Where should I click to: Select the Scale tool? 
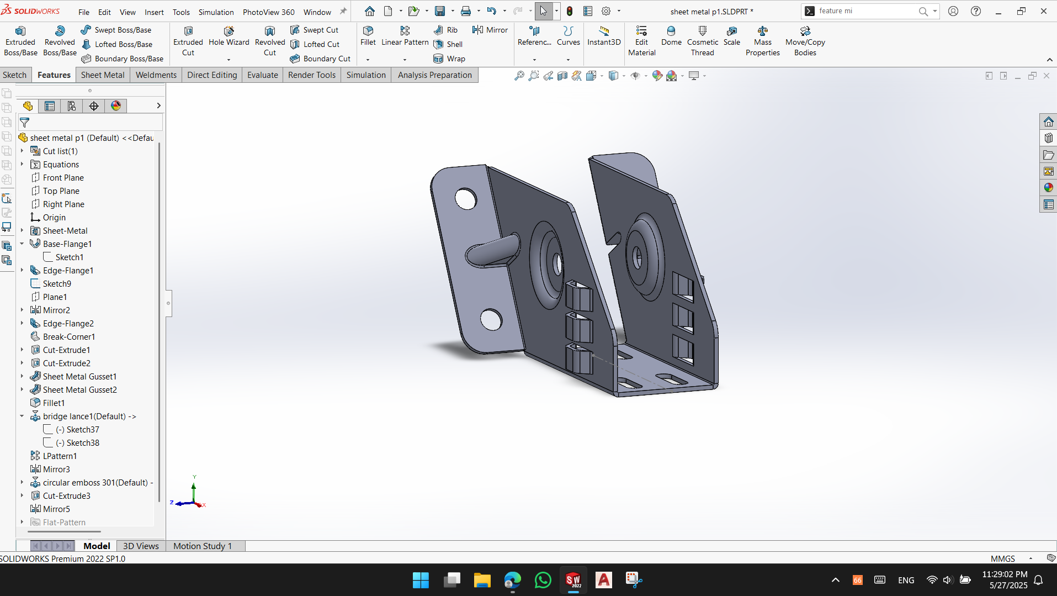pos(732,36)
